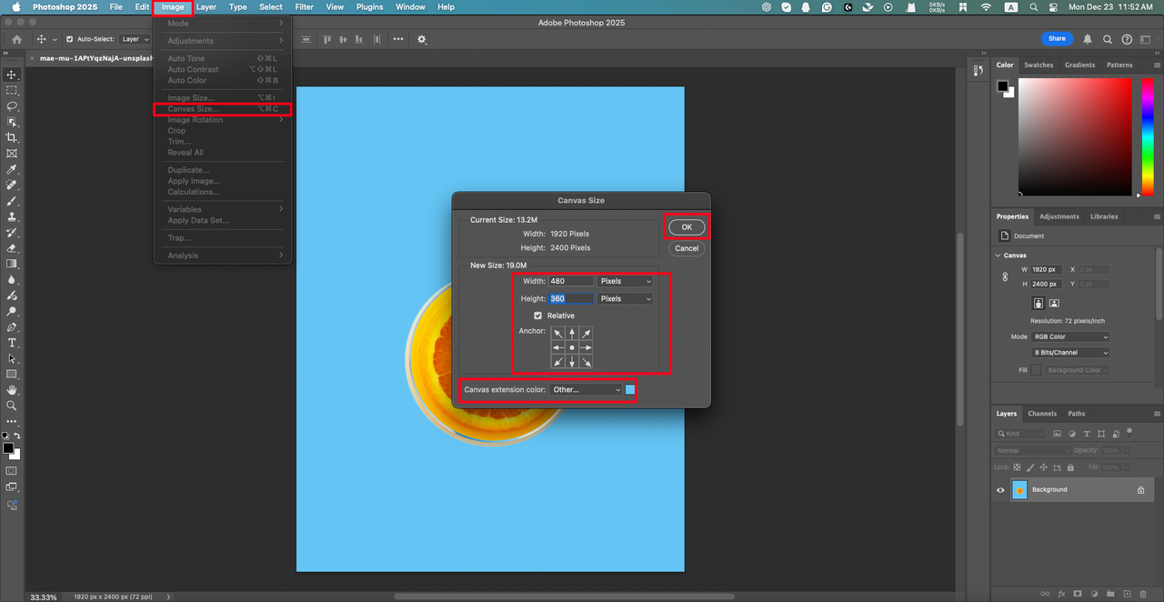Click the delete layer trash icon
1164x602 pixels.
click(1143, 594)
